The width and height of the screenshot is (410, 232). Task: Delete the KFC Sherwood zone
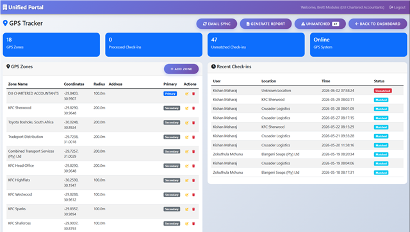(x=193, y=108)
